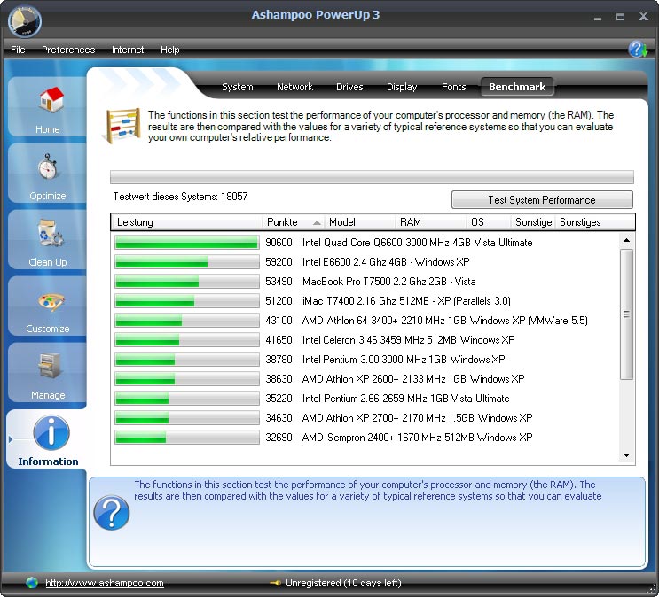Image resolution: width=659 pixels, height=597 pixels.
Task: Select row Intel Pentium 2.66 2659 MHz
Action: click(x=365, y=399)
